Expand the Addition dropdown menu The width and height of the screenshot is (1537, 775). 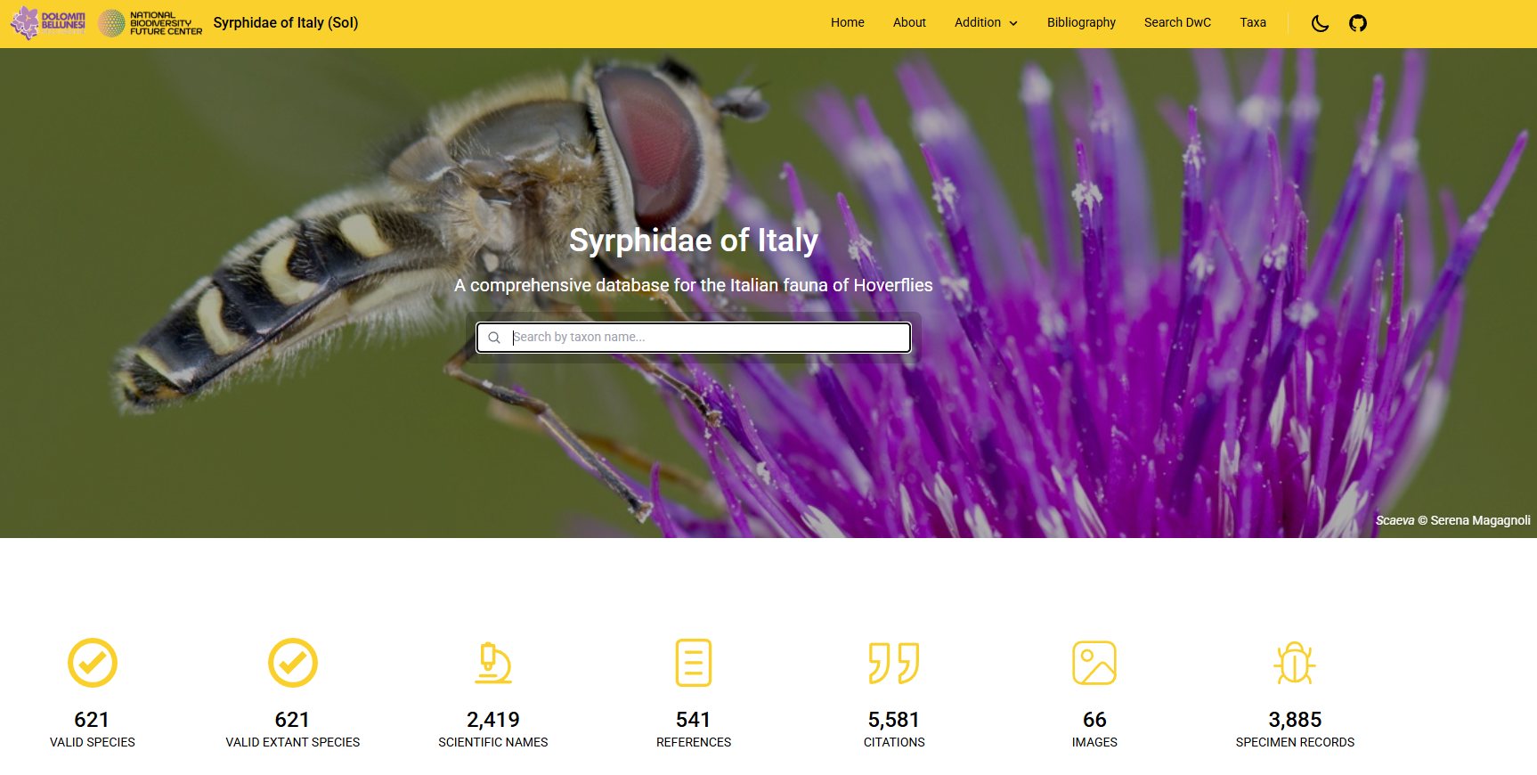tap(986, 23)
